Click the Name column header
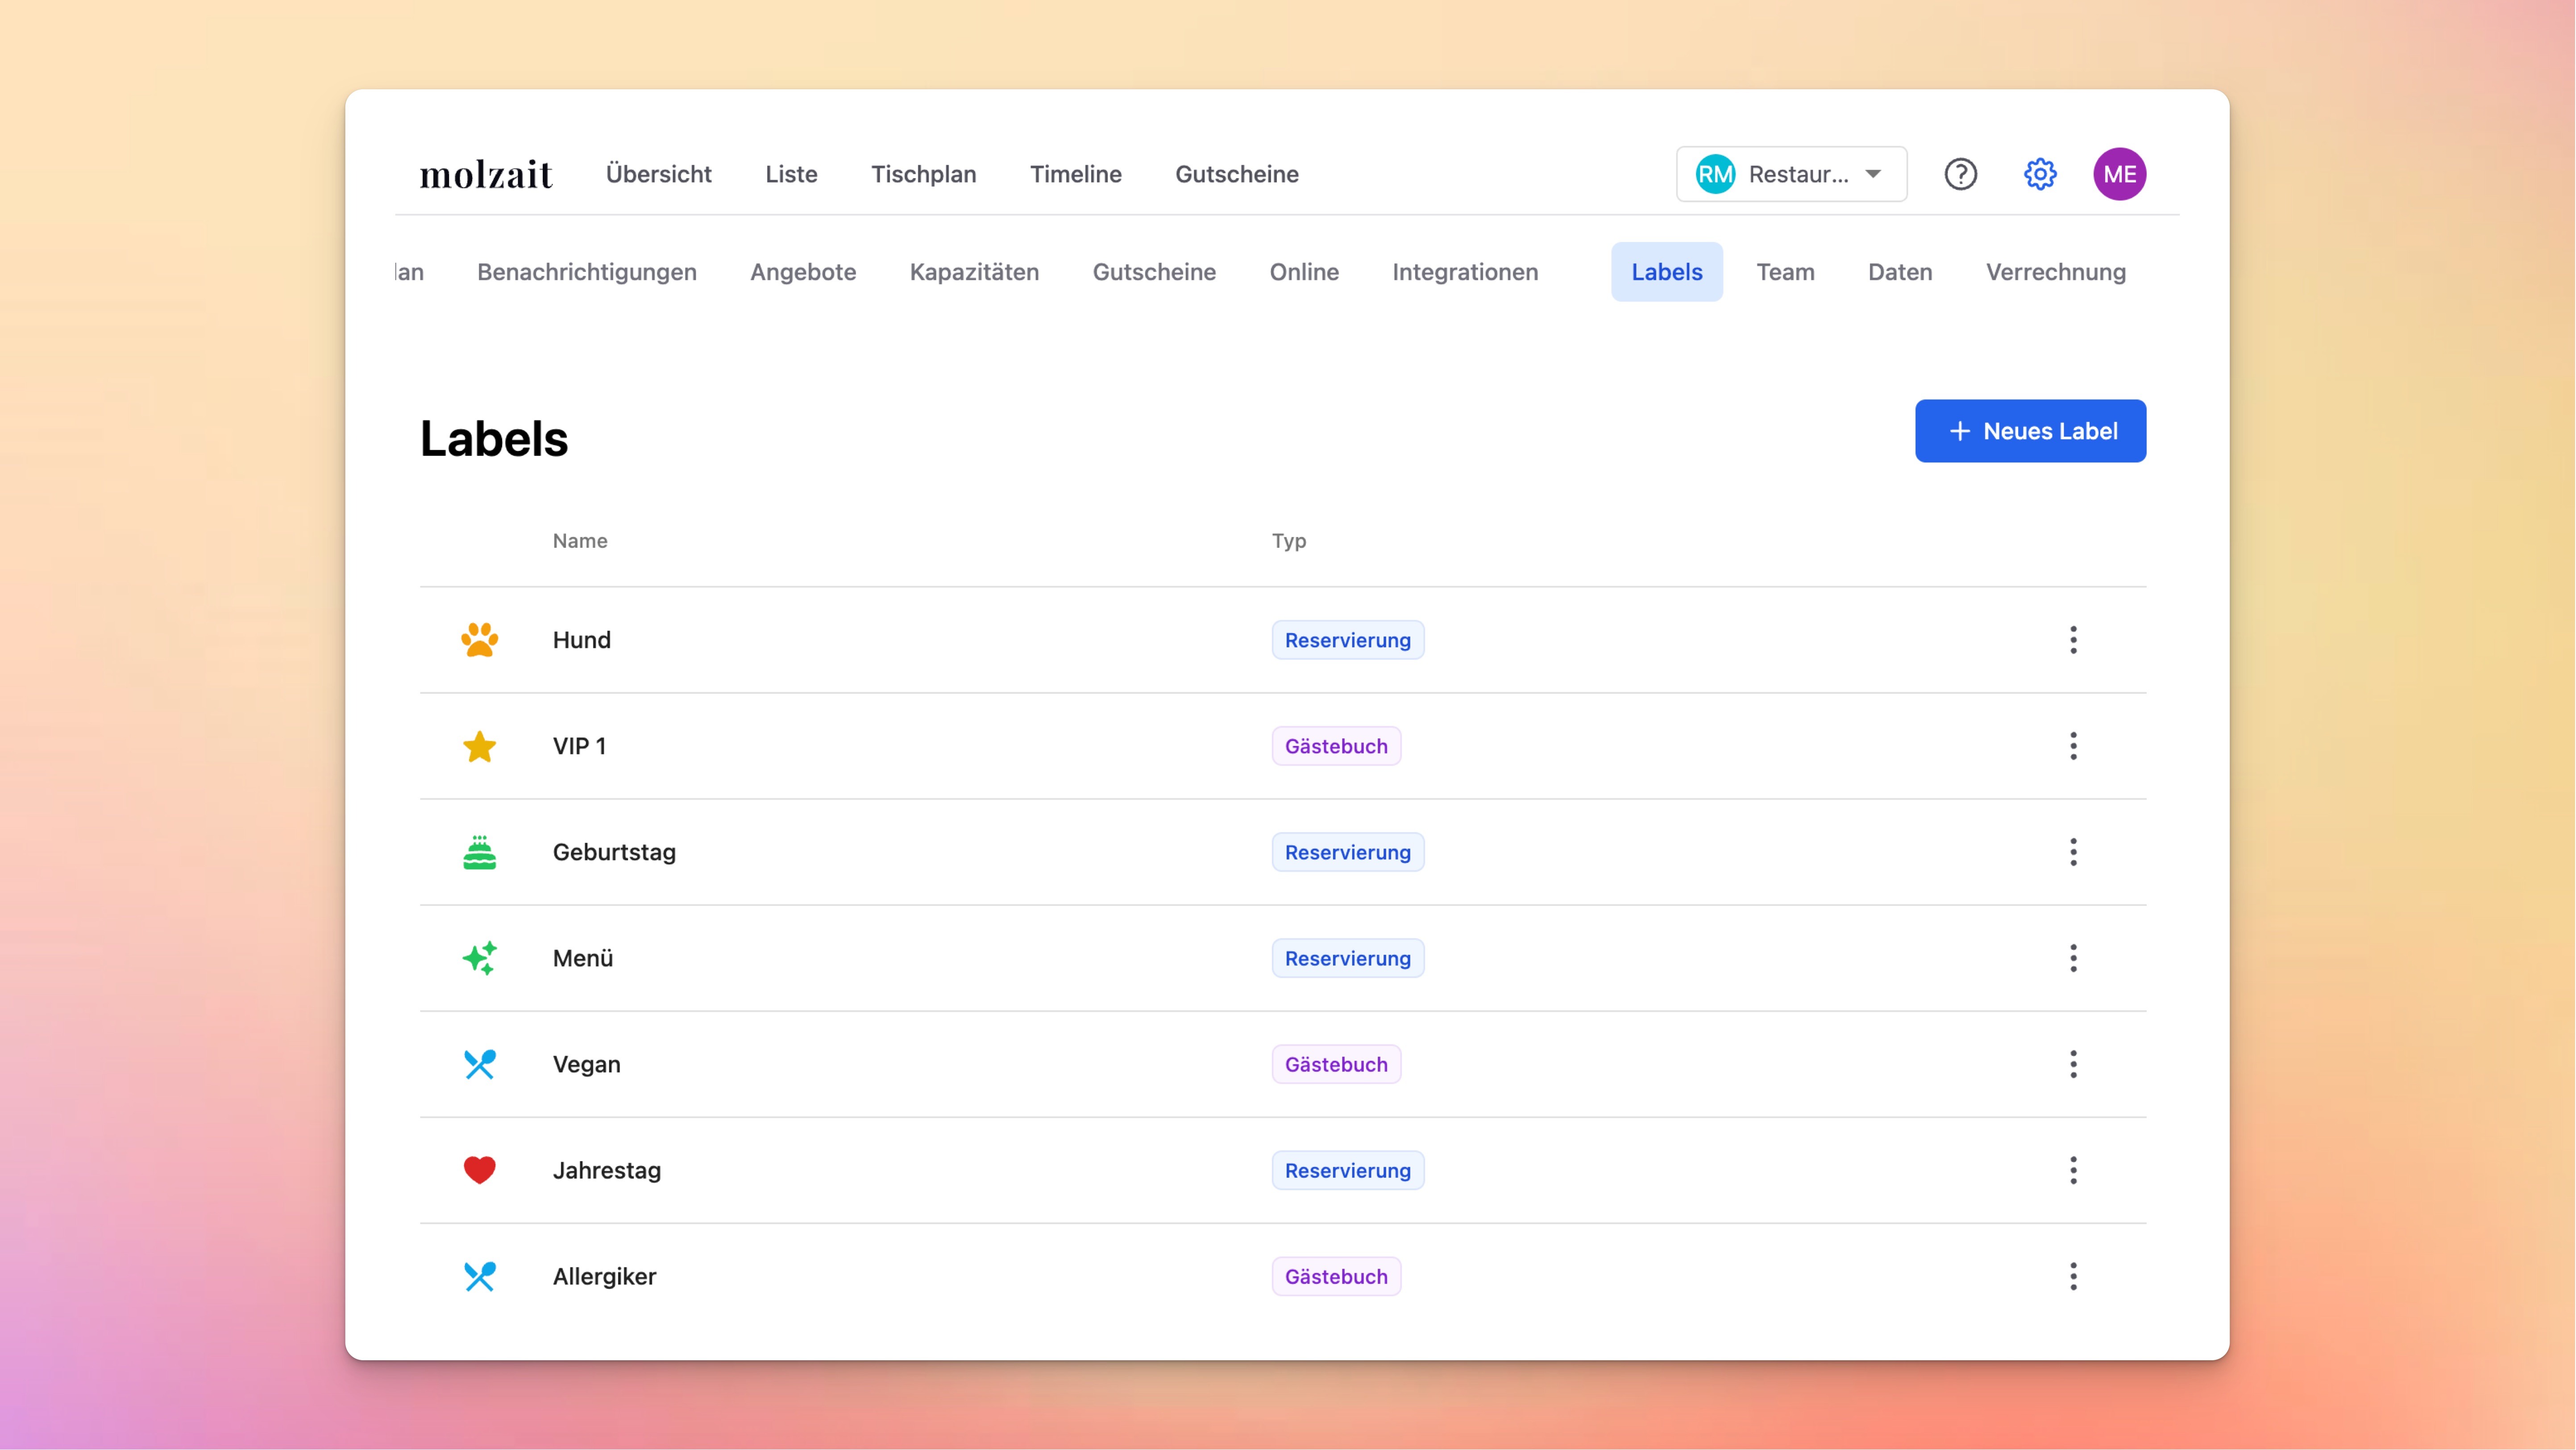 pyautogui.click(x=580, y=541)
